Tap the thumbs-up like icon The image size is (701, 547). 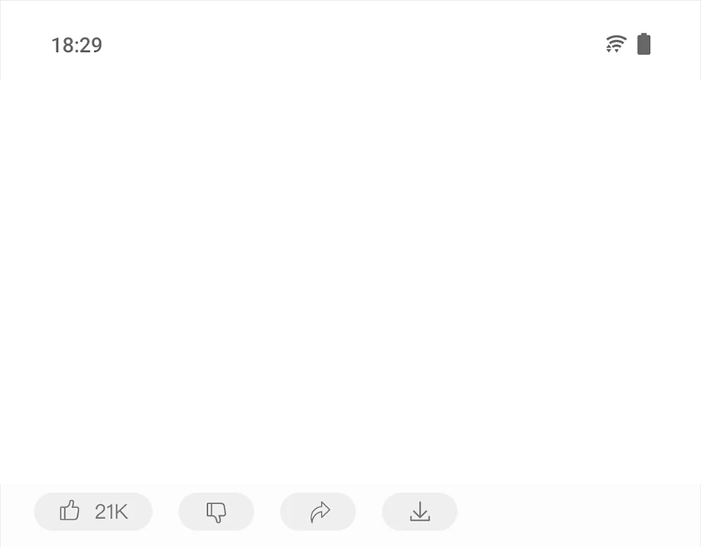pyautogui.click(x=69, y=510)
